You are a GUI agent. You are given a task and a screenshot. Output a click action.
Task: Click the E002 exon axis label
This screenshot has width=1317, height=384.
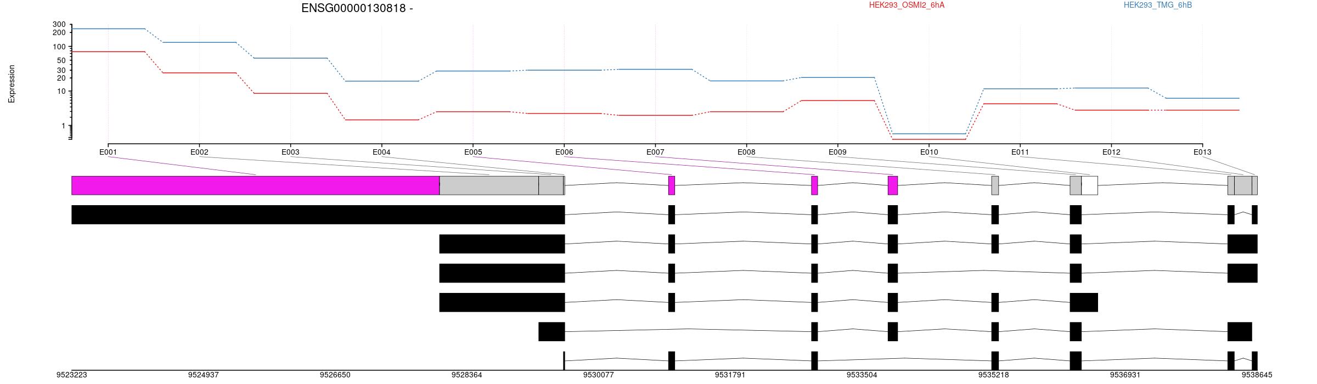[199, 152]
